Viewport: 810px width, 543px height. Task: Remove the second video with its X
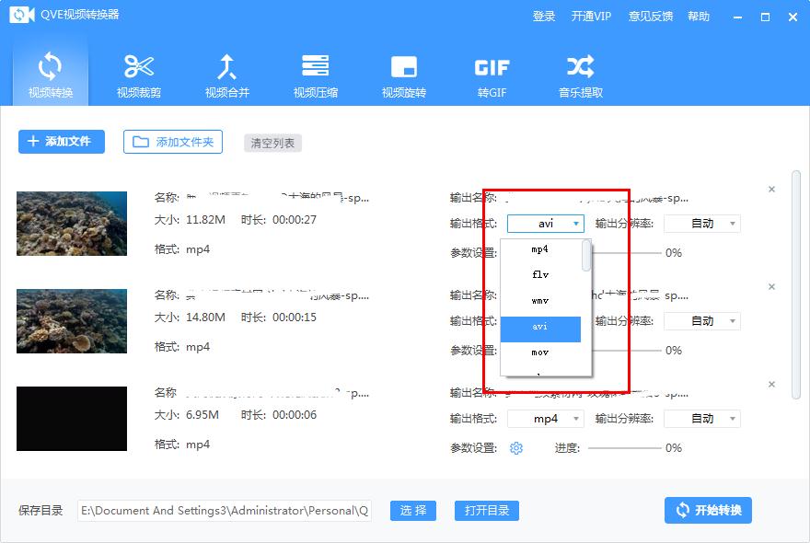coord(771,286)
